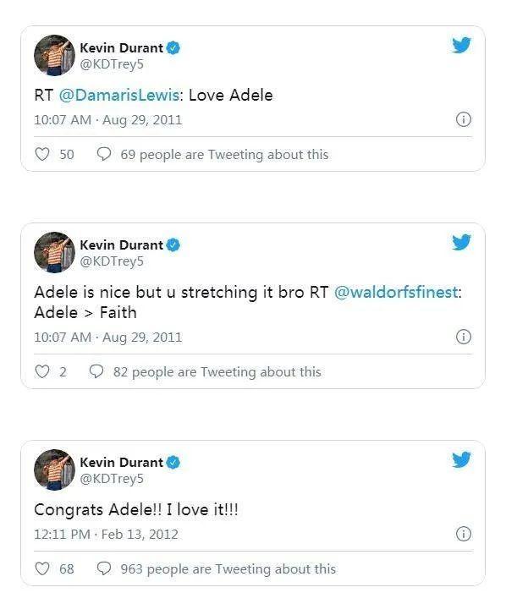Like the tweet with 50 likes
Image resolution: width=506 pixels, height=593 pixels.
click(x=42, y=154)
